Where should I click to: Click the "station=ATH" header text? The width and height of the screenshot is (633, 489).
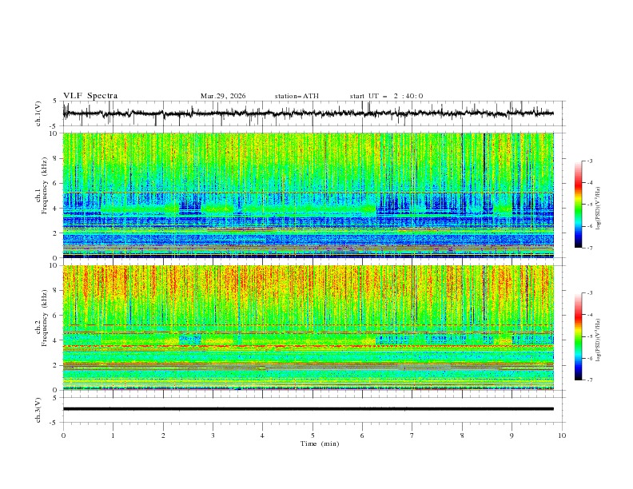[297, 96]
